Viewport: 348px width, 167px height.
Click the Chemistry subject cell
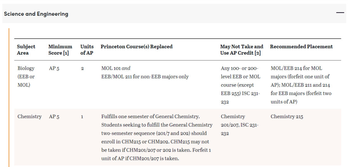pyautogui.click(x=30, y=117)
